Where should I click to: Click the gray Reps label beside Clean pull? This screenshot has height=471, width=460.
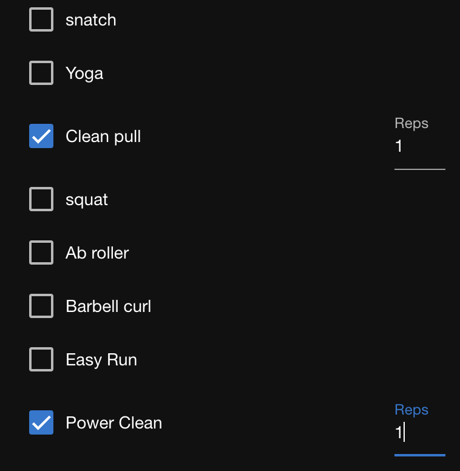coord(411,123)
